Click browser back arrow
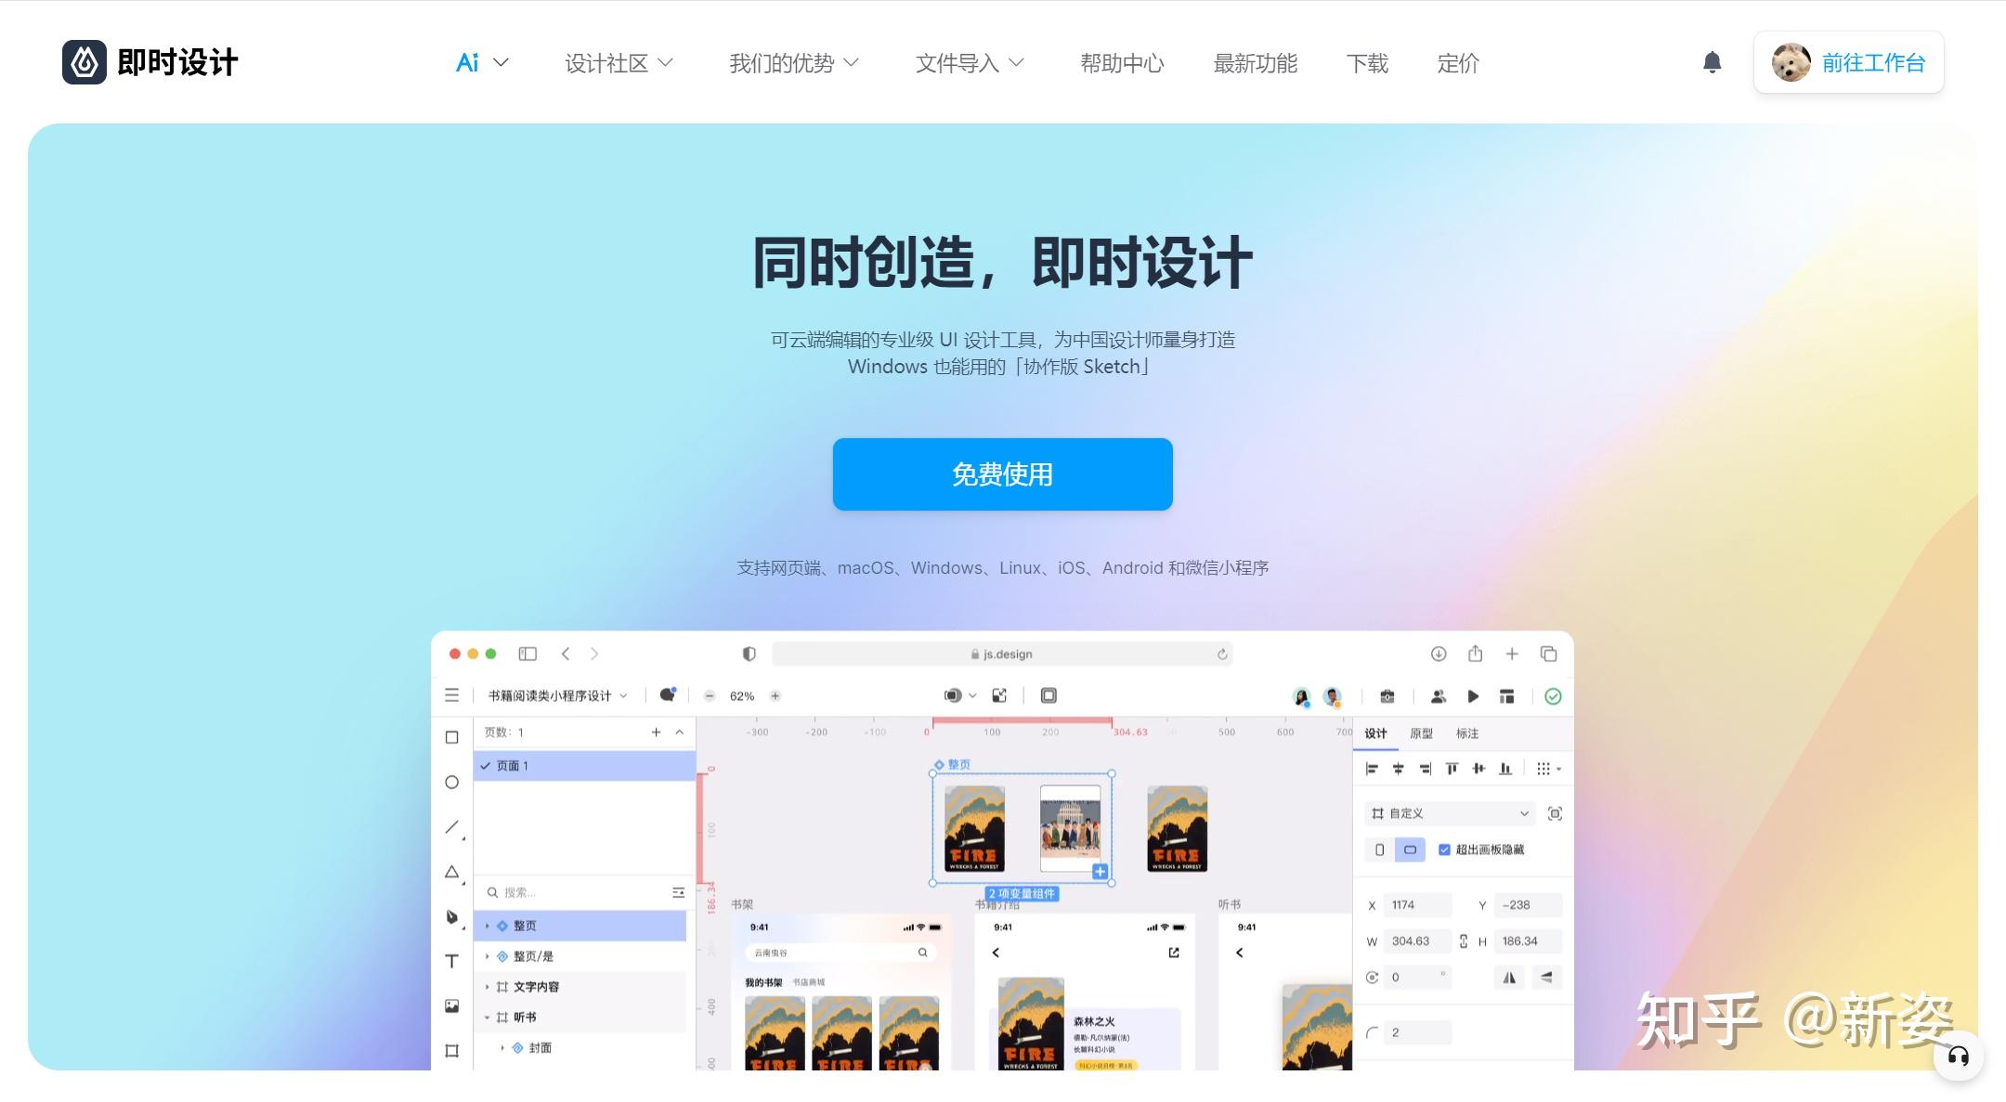The image size is (2006, 1102). (x=566, y=654)
